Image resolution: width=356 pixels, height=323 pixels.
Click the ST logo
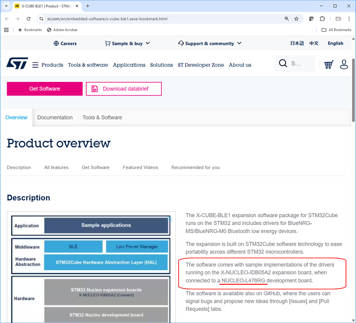click(17, 63)
